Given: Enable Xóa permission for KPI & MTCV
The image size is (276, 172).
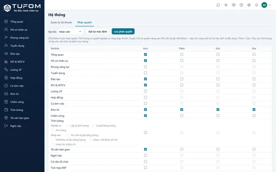Looking at the screenshot, I should (x=254, y=85).
